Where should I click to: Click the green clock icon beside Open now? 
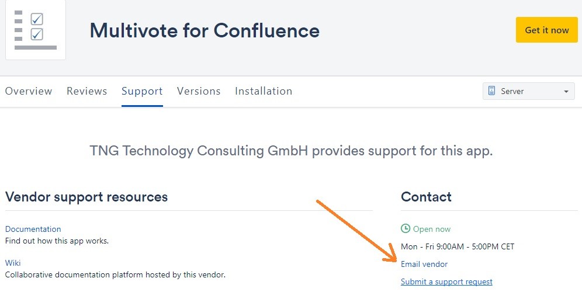(x=406, y=229)
